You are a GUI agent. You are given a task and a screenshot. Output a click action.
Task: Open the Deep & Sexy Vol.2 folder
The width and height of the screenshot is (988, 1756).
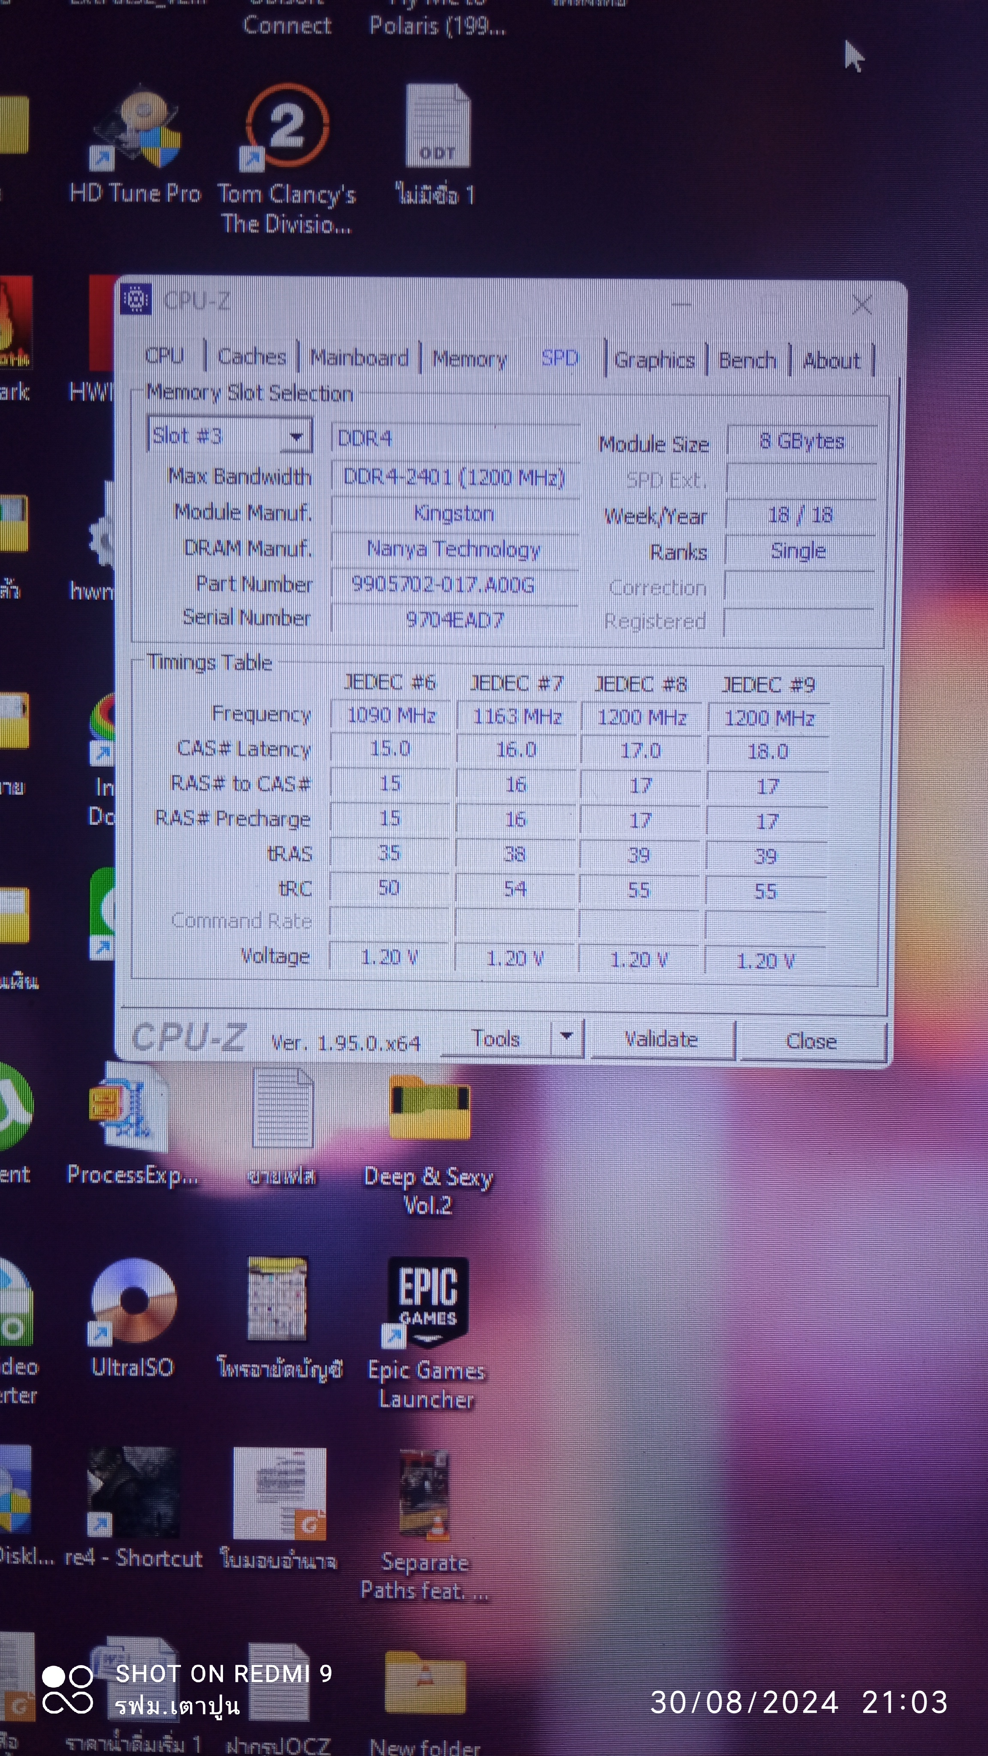[x=429, y=1108]
